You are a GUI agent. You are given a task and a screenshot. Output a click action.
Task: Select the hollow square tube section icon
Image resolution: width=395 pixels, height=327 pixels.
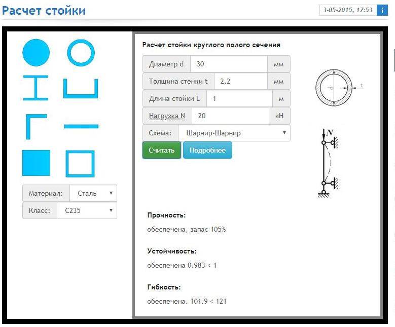coord(80,164)
